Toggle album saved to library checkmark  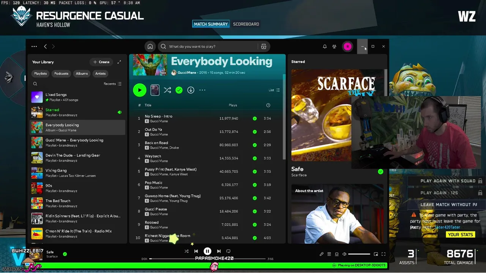179,90
